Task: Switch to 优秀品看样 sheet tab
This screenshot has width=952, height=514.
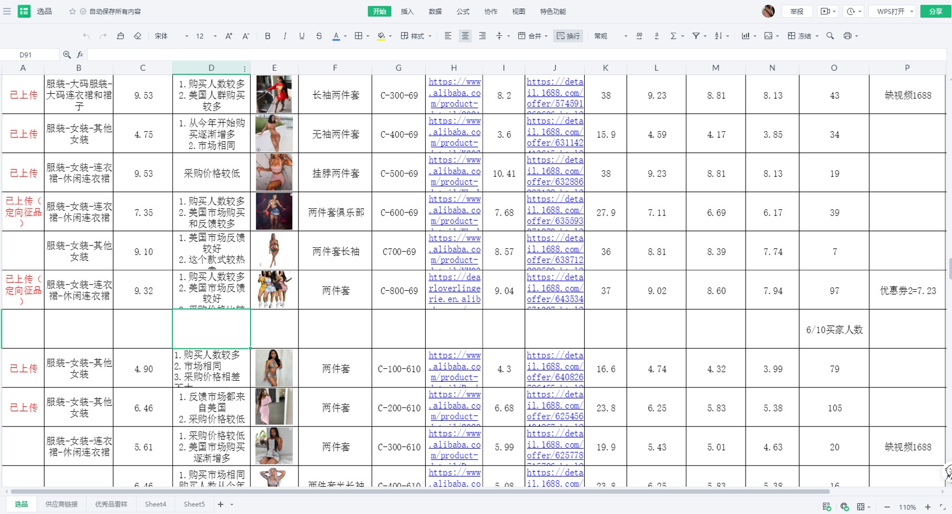Action: point(111,504)
